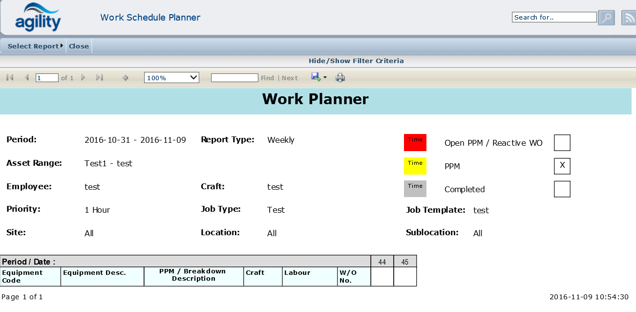Jump to last report page
Screen dimensions: 636x312
coord(100,77)
